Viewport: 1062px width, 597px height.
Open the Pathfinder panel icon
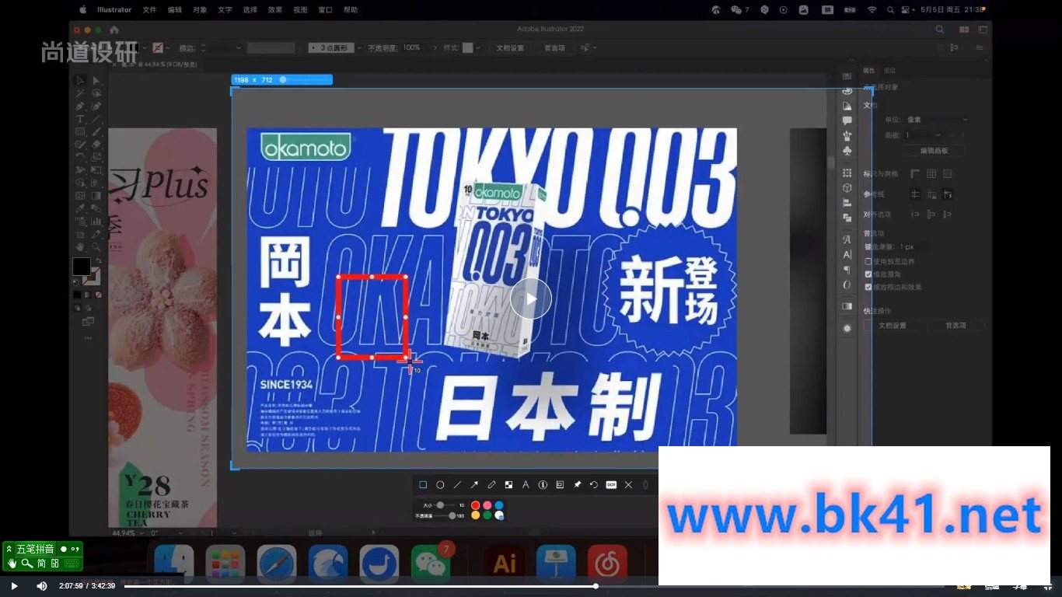847,217
